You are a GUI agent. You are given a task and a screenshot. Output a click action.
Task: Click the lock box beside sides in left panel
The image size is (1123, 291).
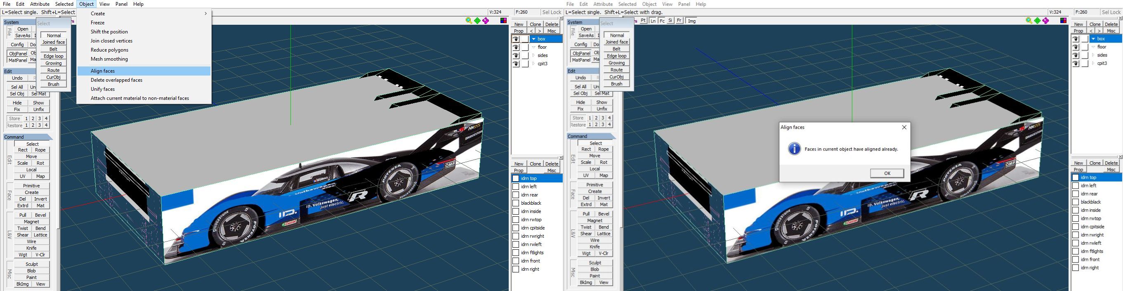coord(525,55)
